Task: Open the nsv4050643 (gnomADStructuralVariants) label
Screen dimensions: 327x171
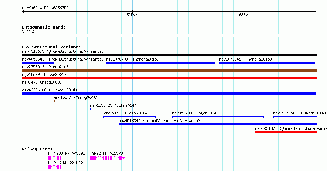Action: coord(63,59)
